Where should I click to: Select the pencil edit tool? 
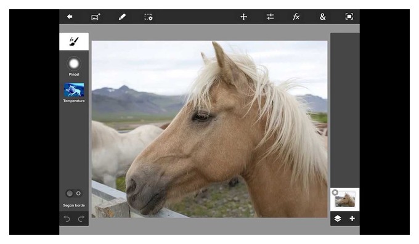122,17
